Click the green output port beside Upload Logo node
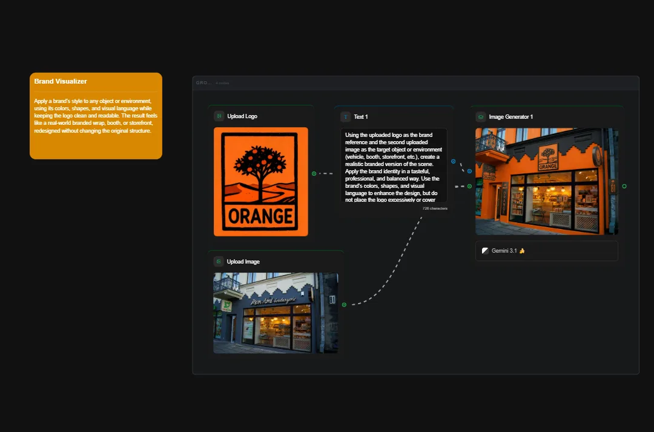The width and height of the screenshot is (654, 432). (x=314, y=173)
